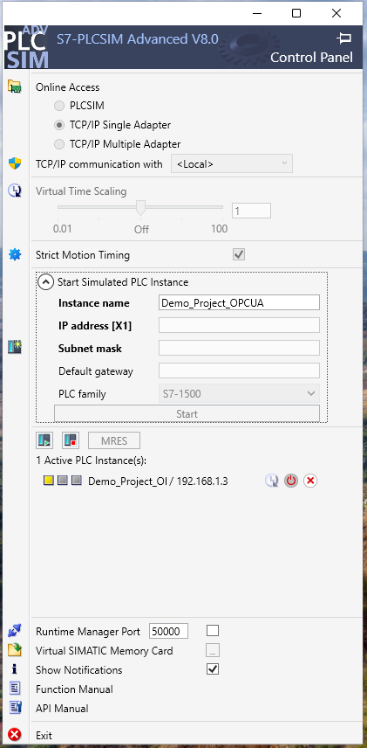The image size is (367, 748).
Task: Click the Virtual Time Scaling clock icon
Action: pyautogui.click(x=15, y=190)
